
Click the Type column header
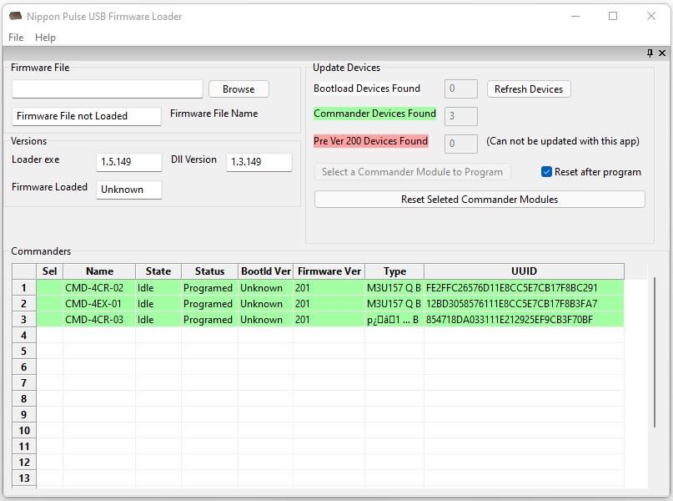(x=394, y=271)
